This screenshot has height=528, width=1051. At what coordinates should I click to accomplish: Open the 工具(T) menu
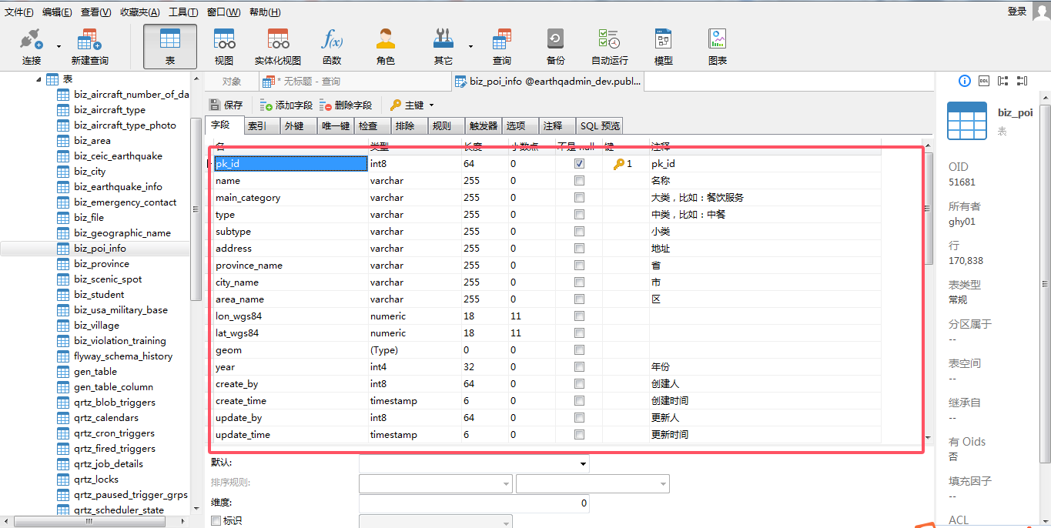pos(183,12)
